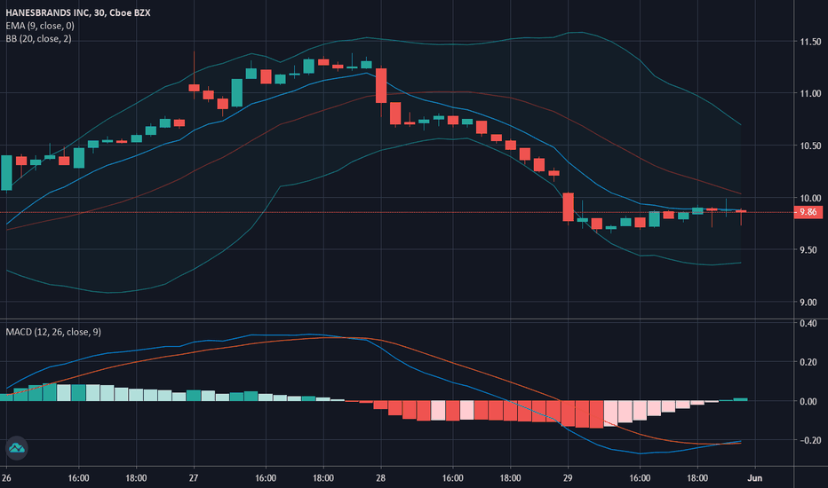
Task: Click the large red gap-down candle at date 29
Action: (x=569, y=207)
